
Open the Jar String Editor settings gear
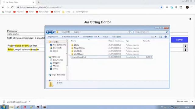pyautogui.click(x=190, y=19)
